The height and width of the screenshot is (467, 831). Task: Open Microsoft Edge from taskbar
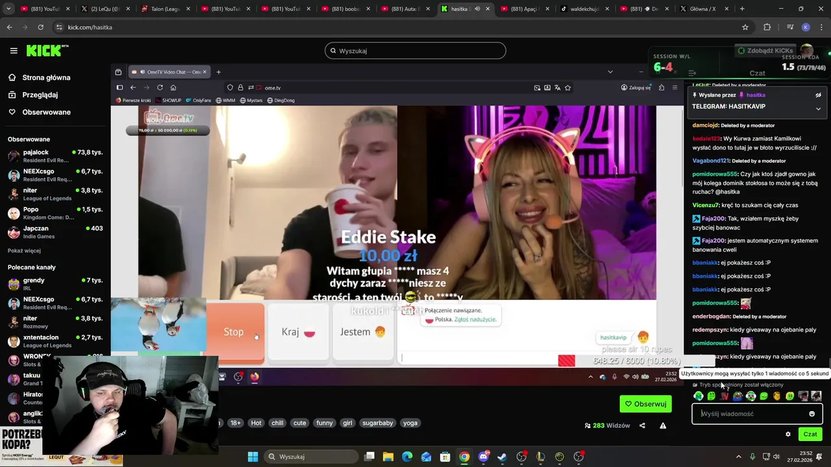point(407,457)
